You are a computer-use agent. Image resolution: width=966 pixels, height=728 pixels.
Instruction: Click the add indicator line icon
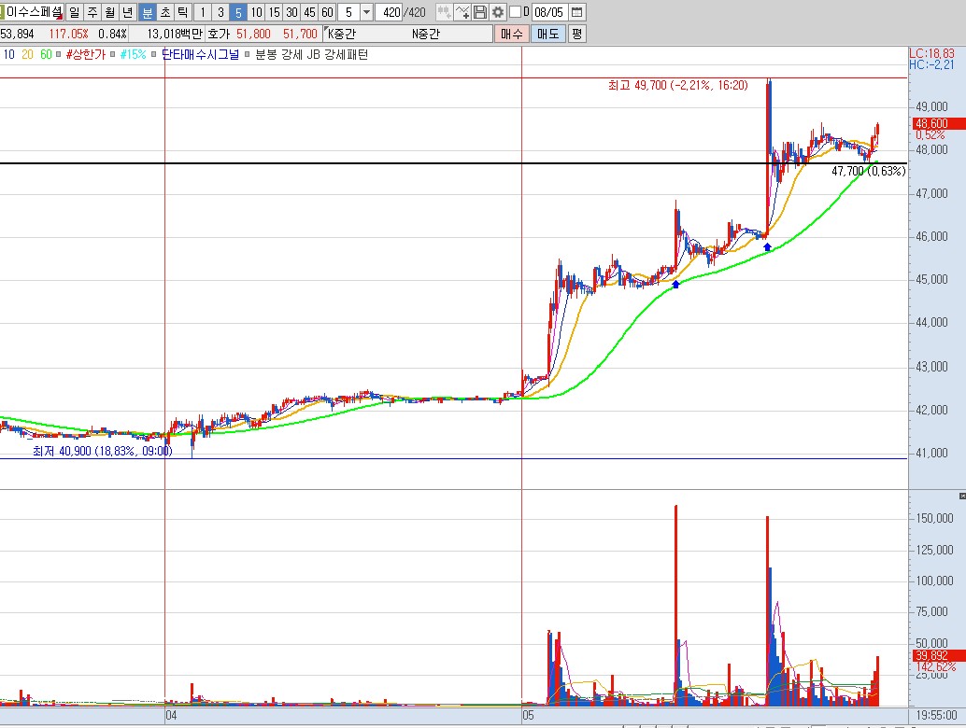pyautogui.click(x=462, y=12)
